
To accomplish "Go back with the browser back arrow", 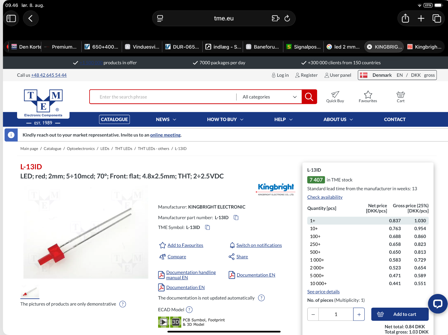I will pos(31,18).
